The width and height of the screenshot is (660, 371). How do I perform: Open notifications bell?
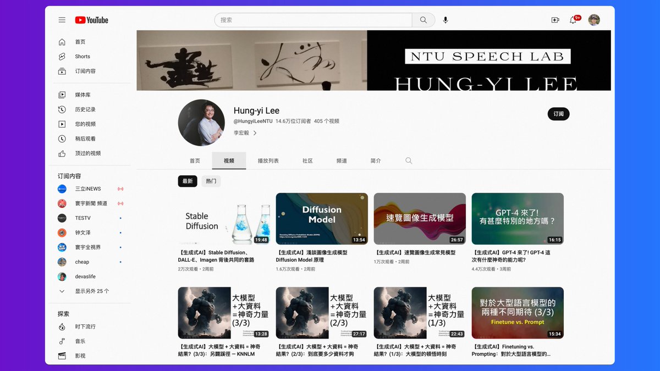(x=573, y=20)
